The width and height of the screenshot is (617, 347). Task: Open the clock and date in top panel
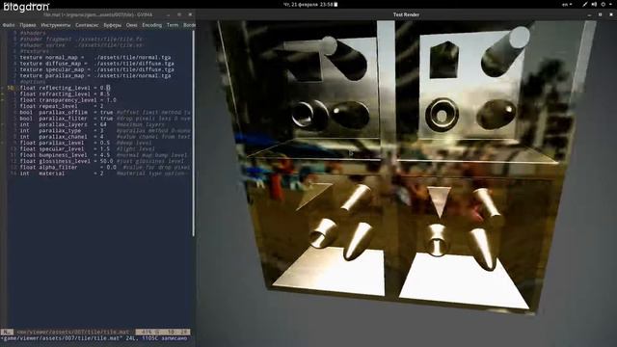click(310, 4)
